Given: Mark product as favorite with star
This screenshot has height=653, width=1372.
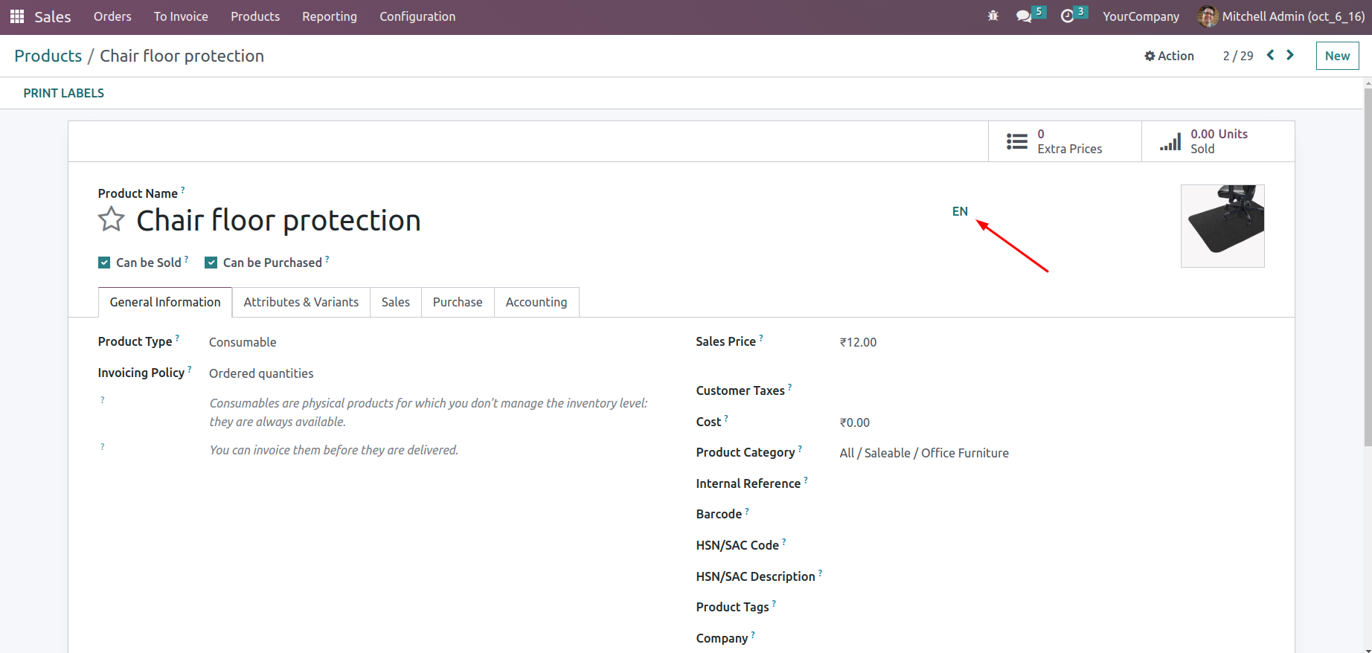Looking at the screenshot, I should point(112,219).
